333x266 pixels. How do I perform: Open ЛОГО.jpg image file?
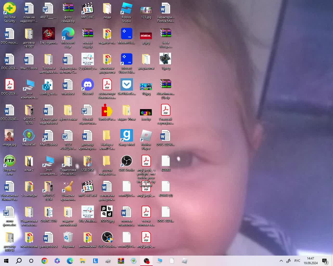(107, 214)
